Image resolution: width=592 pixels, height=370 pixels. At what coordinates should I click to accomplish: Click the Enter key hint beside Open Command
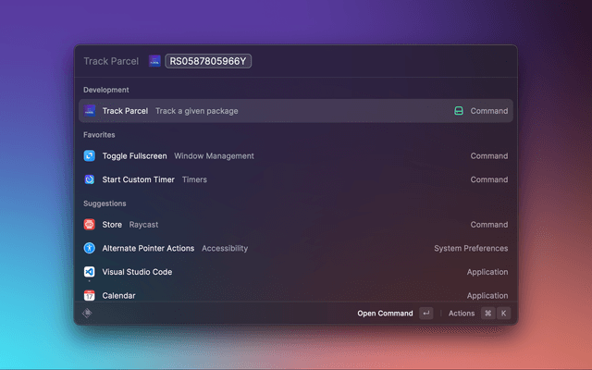click(425, 314)
